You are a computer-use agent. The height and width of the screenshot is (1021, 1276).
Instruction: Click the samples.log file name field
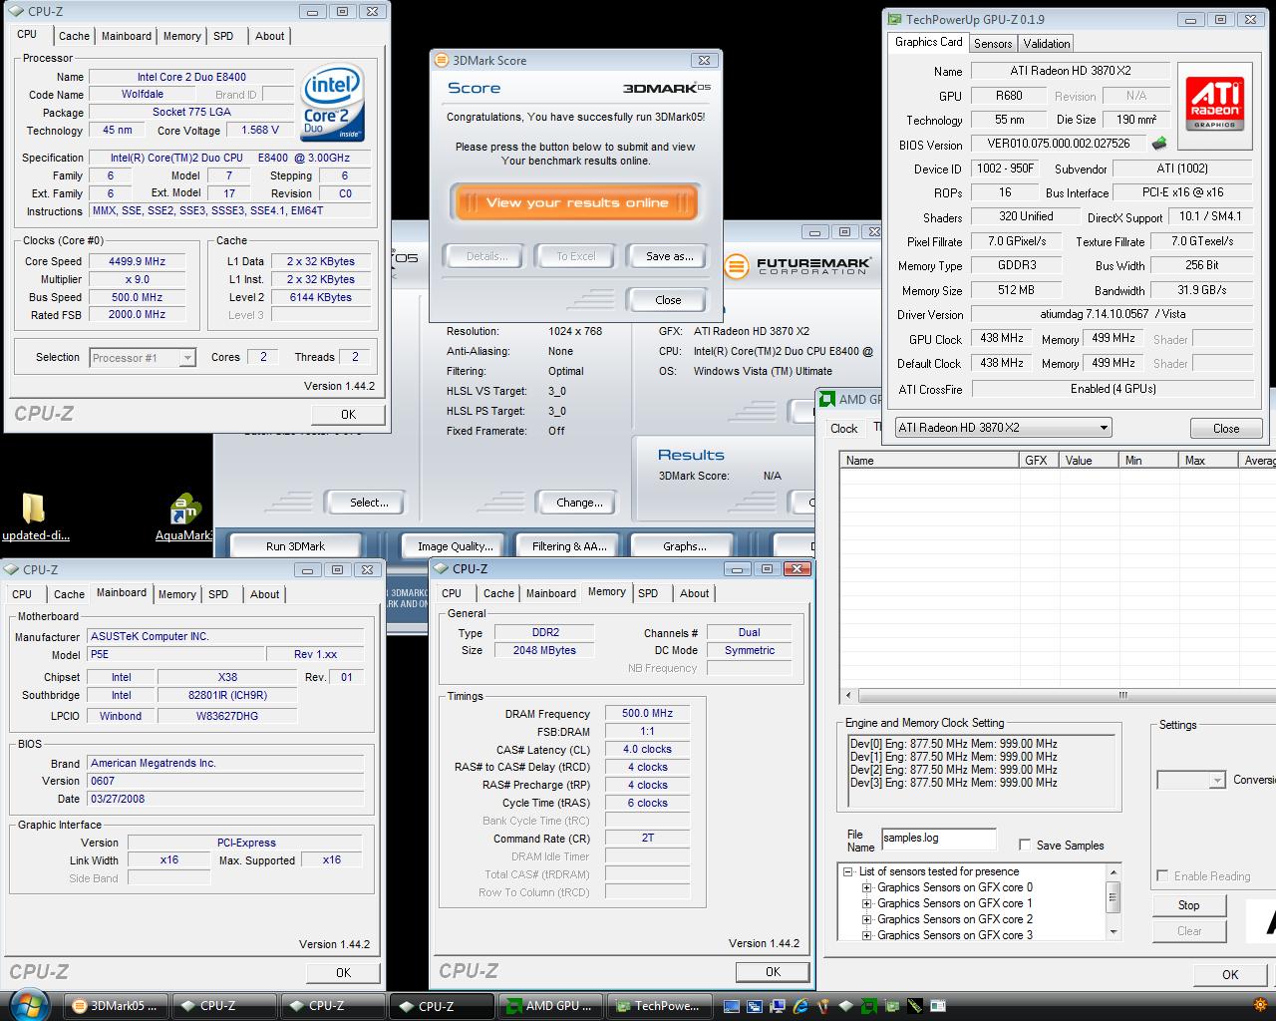coord(938,839)
